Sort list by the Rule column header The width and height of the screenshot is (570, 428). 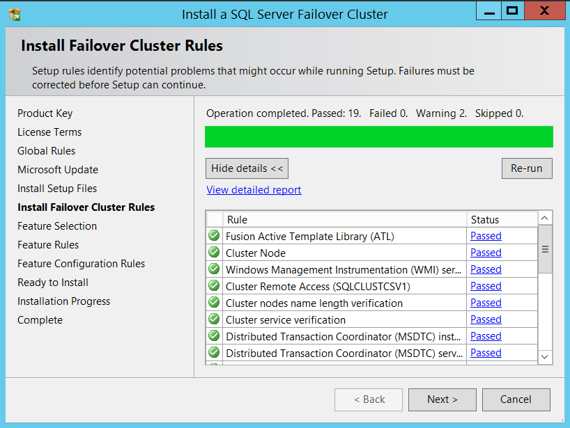coord(345,220)
